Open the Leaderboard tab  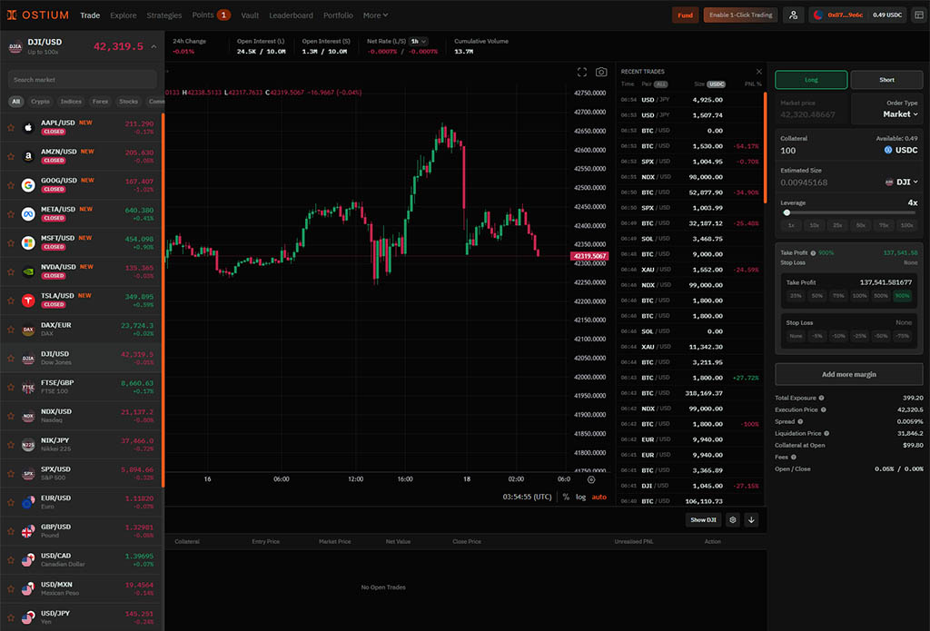(292, 15)
